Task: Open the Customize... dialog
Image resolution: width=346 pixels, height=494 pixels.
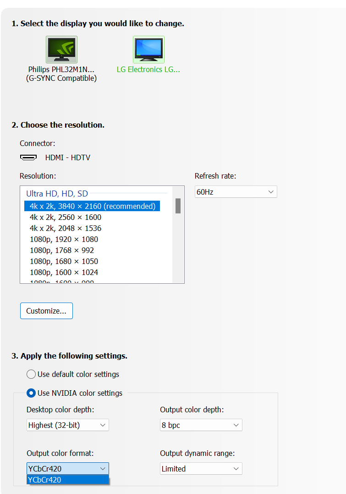Action: tap(47, 311)
